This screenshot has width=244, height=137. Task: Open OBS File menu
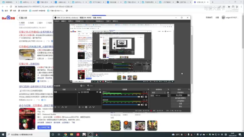[x=57, y=21]
